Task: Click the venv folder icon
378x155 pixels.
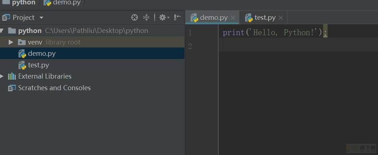Action: tap(22, 42)
